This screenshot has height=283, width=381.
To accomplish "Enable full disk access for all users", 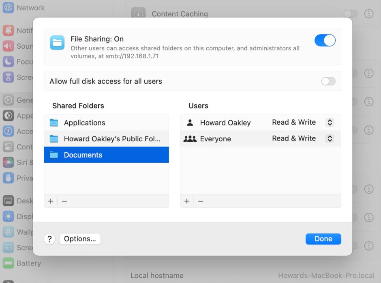I will pyautogui.click(x=328, y=81).
